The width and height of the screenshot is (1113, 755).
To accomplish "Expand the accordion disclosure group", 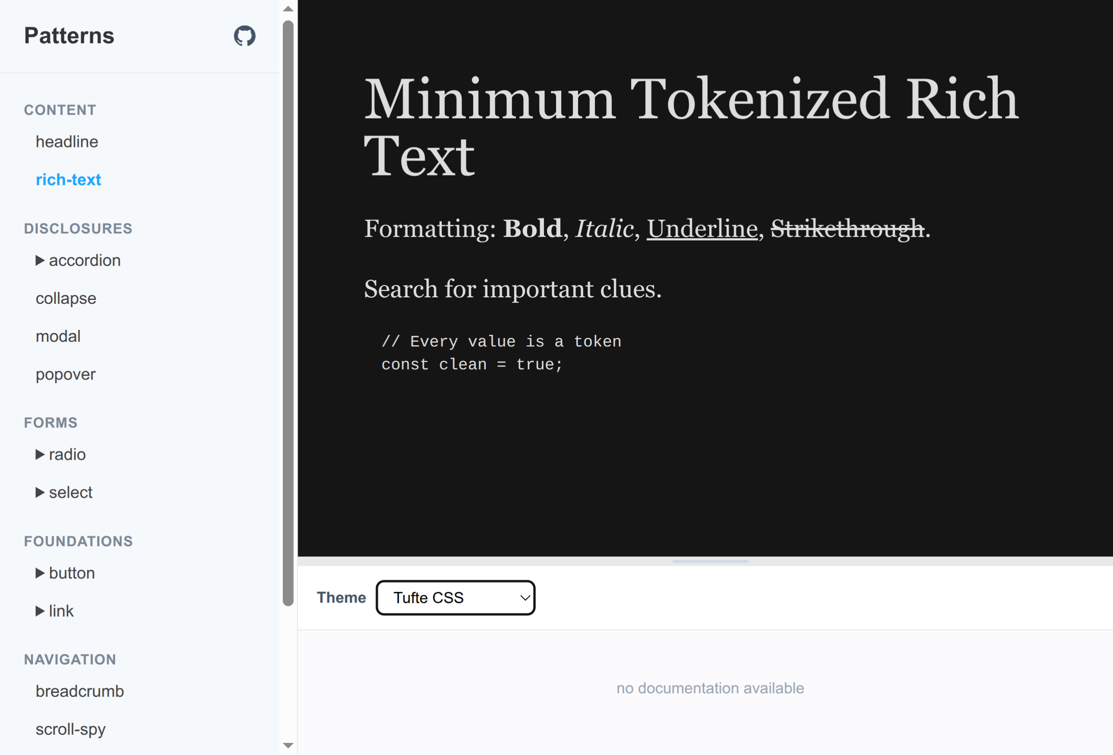I will (x=78, y=260).
